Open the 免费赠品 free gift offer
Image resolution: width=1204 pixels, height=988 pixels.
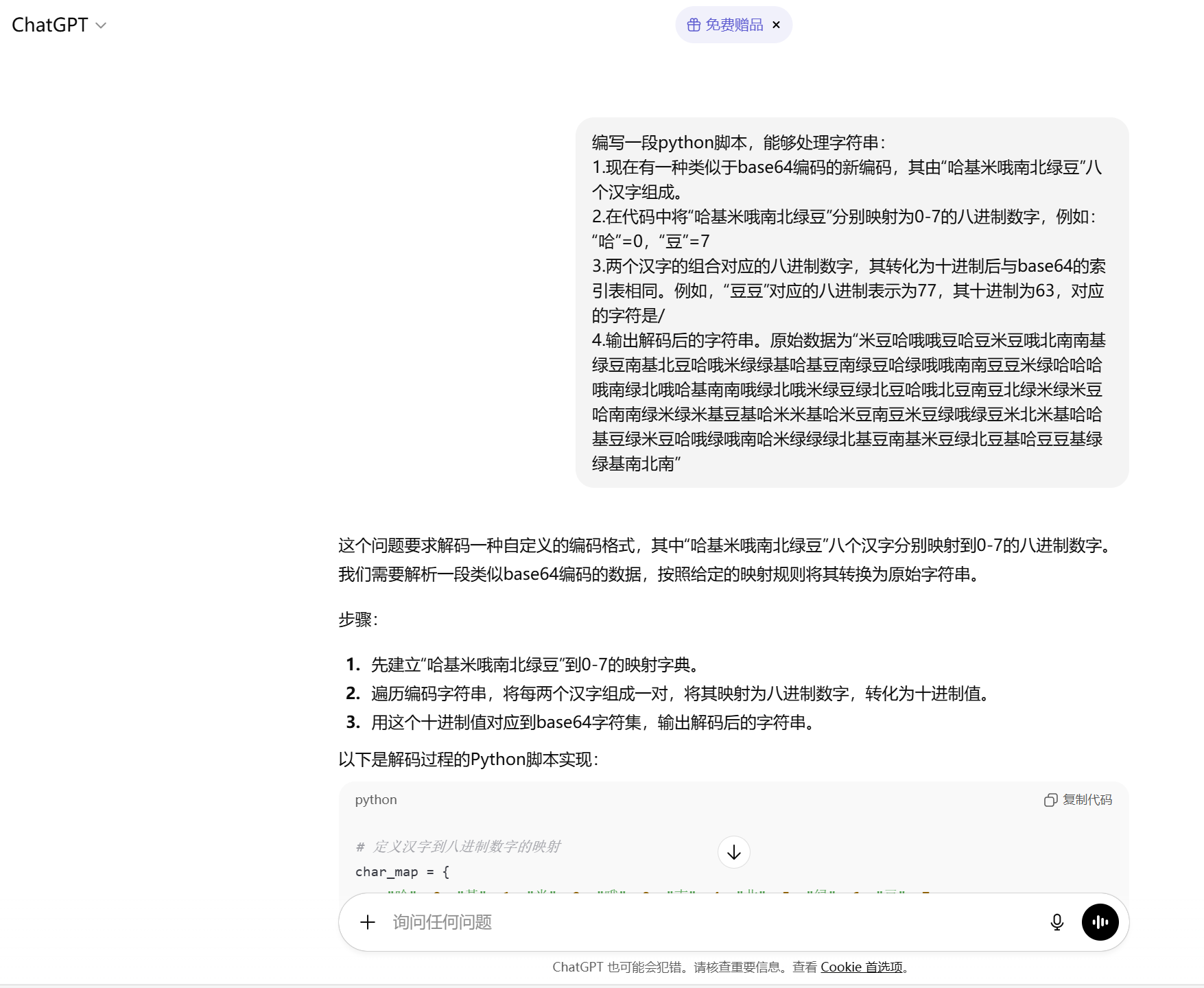click(x=733, y=25)
